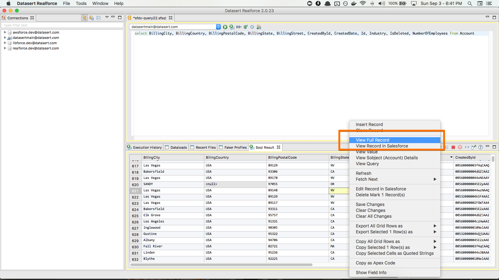Viewport: 499px width, 280px height.
Task: Click the red stop icon in results toolbar
Action: (x=453, y=147)
